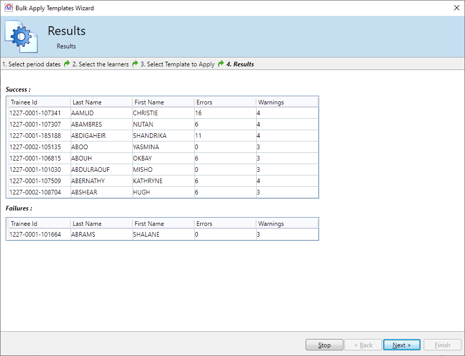
Task: Click the Next button
Action: (x=402, y=345)
